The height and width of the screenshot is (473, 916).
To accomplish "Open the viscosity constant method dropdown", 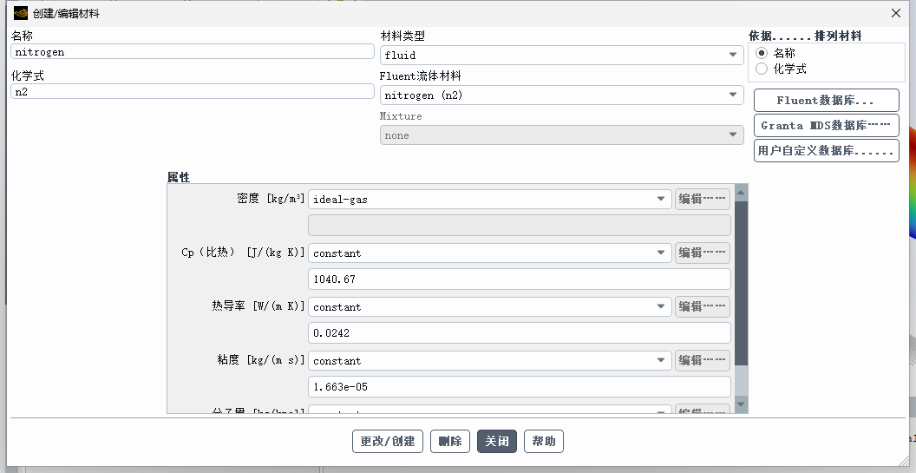I will click(489, 360).
